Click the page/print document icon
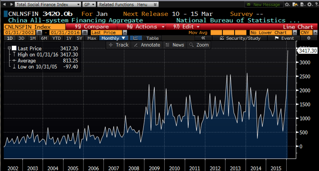The height and width of the screenshot is (171, 319). 302,5
